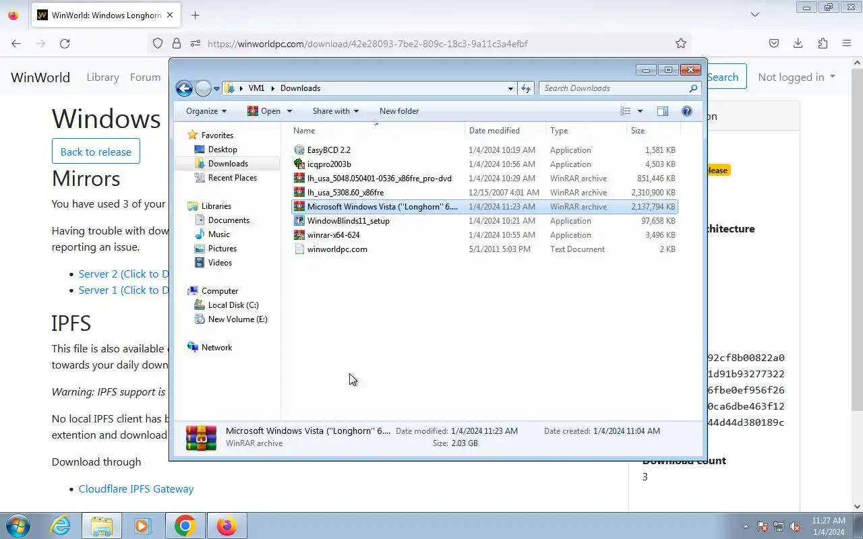Open the Share with menu
Screen dimensions: 863x539
(335, 111)
